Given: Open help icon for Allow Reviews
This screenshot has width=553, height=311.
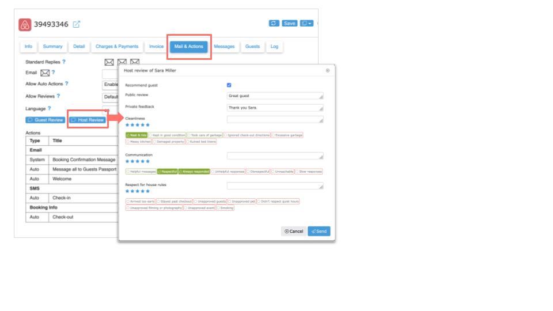Looking at the screenshot, I should (58, 96).
